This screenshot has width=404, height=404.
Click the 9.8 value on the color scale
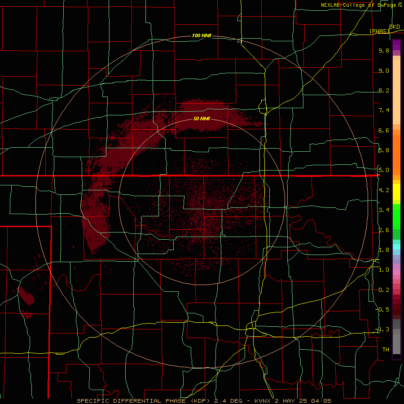coord(384,50)
